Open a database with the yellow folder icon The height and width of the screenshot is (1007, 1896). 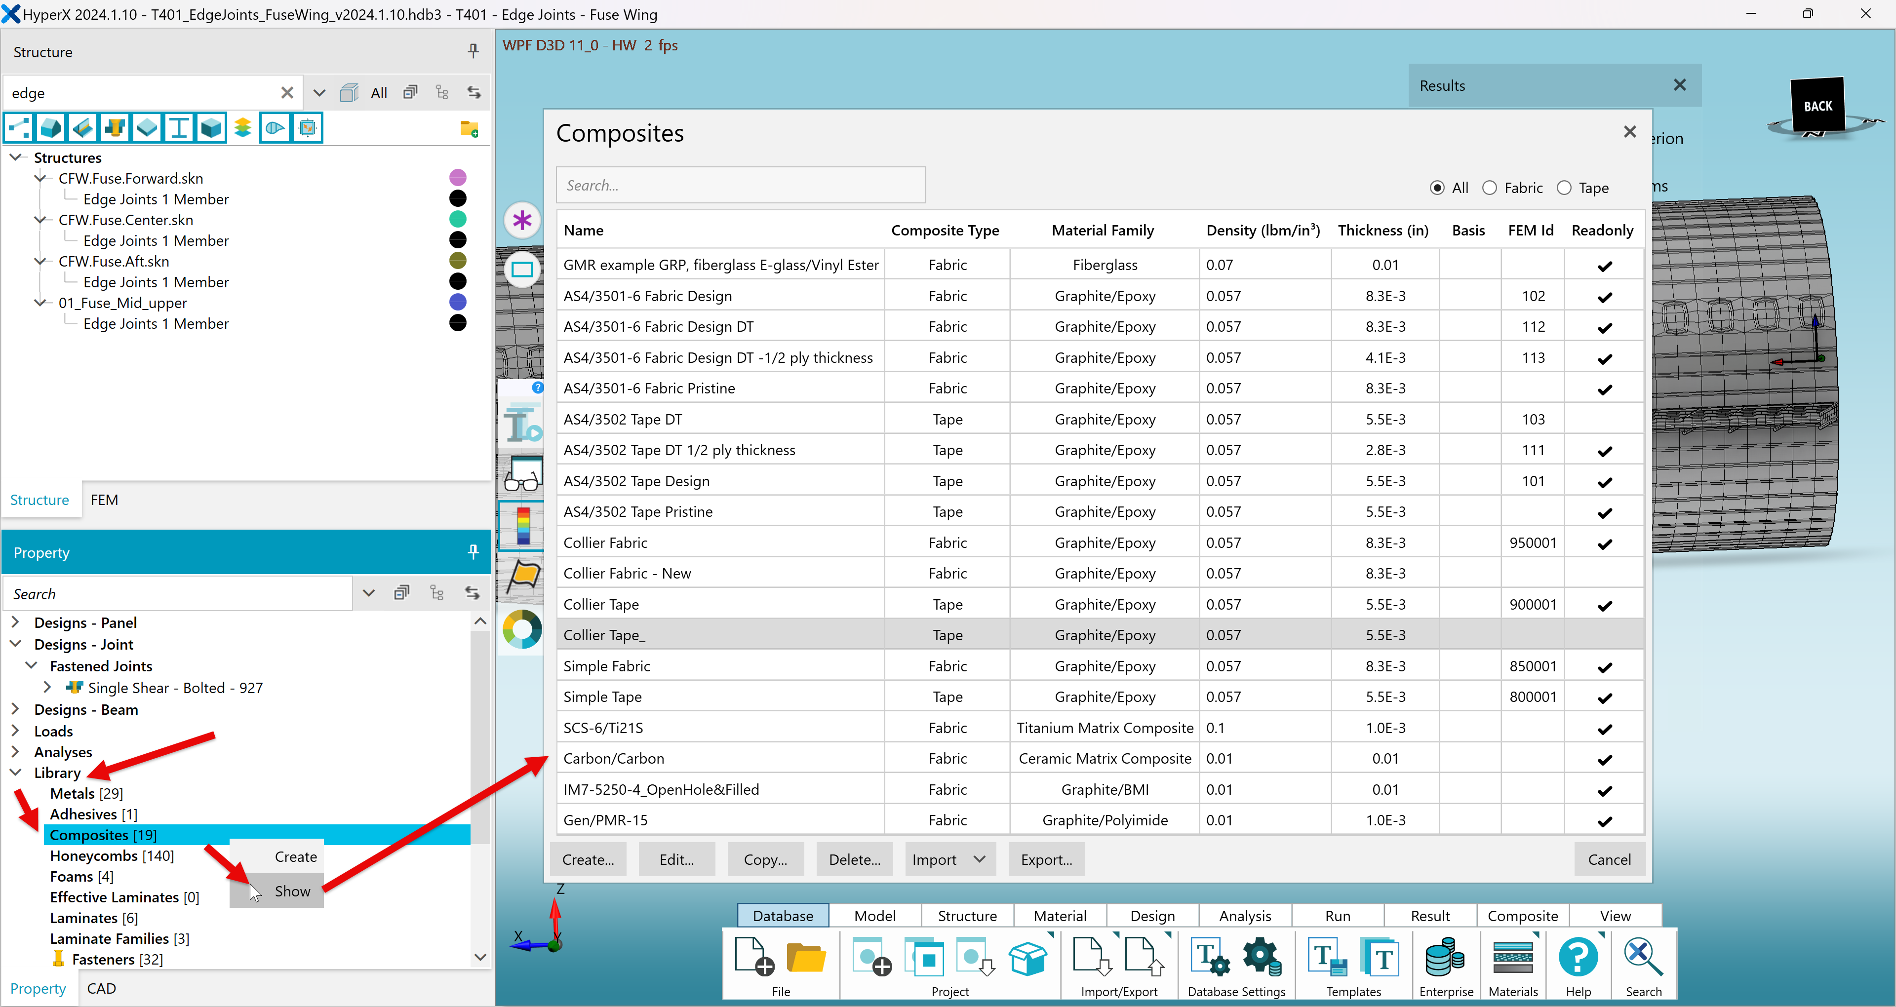(806, 957)
